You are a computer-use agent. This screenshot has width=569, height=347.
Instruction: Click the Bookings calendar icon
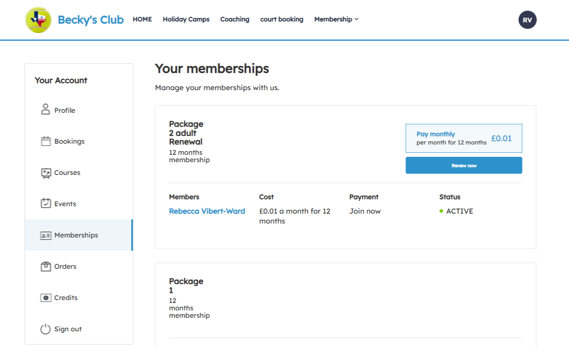click(45, 141)
